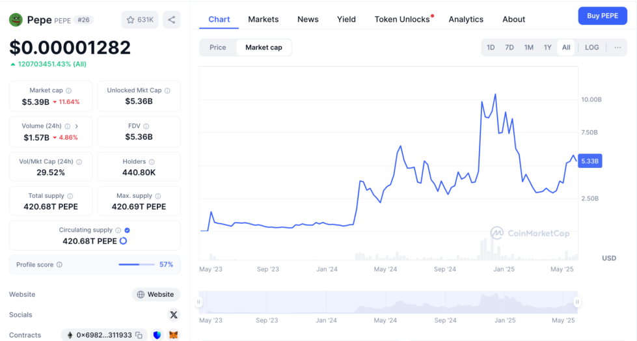637x341 pixels.
Task: Switch to the Markets tab
Action: tap(263, 20)
